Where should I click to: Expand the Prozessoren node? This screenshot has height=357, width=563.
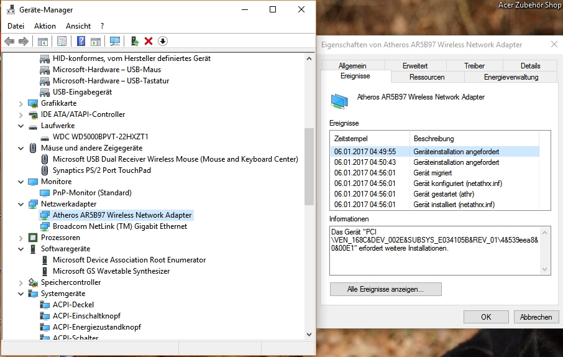(21, 238)
